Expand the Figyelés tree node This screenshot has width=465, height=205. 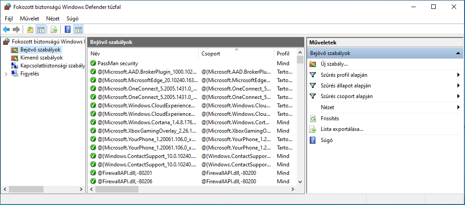point(6,74)
